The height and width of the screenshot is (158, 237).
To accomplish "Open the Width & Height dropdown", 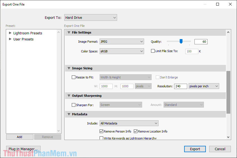I will point(125,77).
